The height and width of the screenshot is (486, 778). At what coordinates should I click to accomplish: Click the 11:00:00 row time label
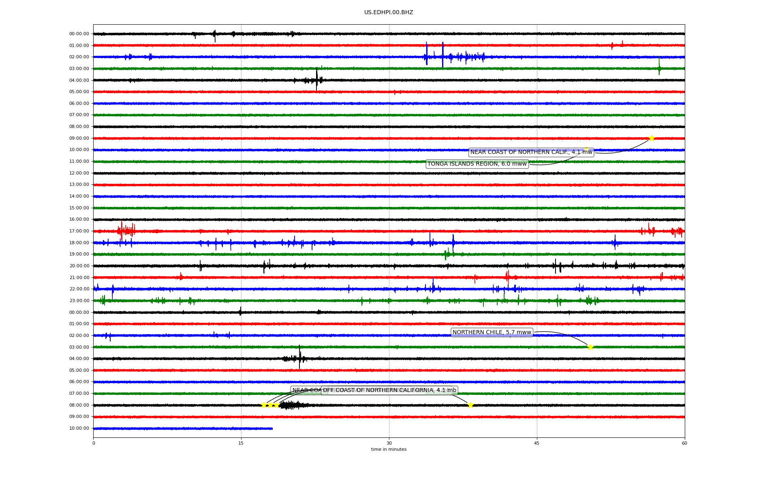coord(79,162)
